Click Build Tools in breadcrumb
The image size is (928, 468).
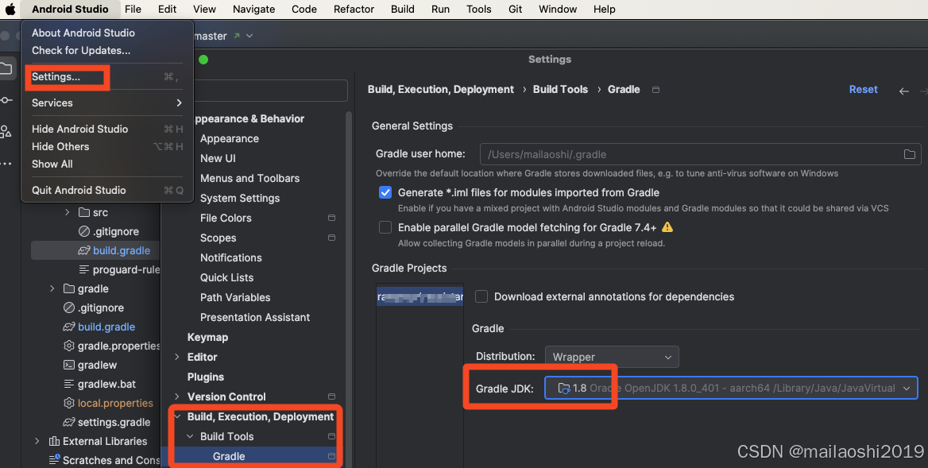(x=560, y=89)
